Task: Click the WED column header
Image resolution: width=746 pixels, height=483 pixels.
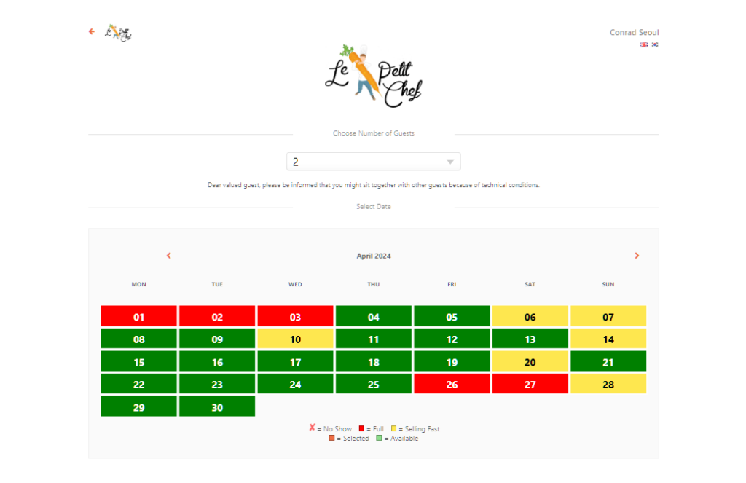Action: point(296,284)
